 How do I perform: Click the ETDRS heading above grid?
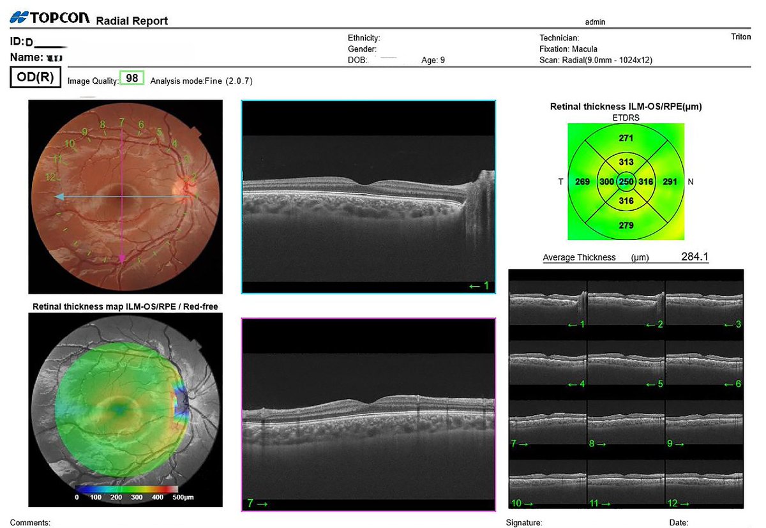(x=626, y=117)
